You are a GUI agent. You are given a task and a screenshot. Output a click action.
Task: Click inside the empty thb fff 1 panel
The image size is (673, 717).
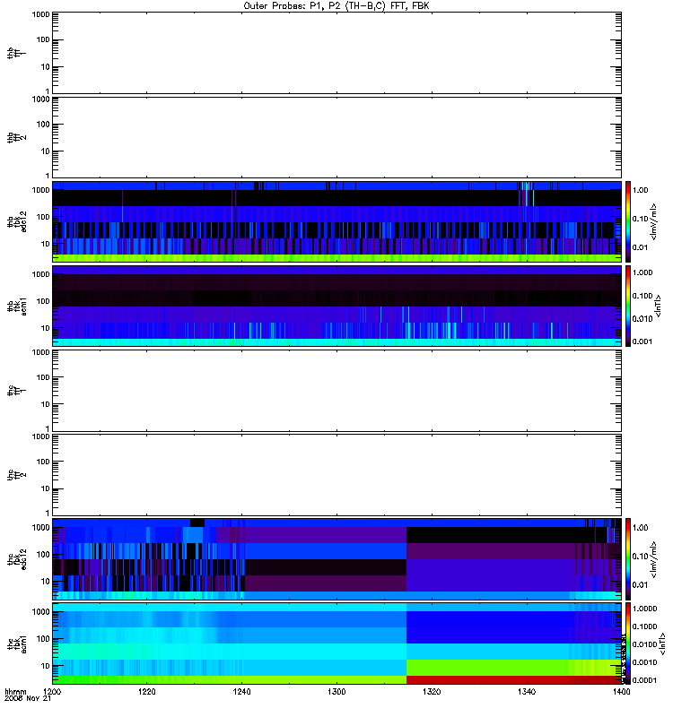[x=336, y=52]
